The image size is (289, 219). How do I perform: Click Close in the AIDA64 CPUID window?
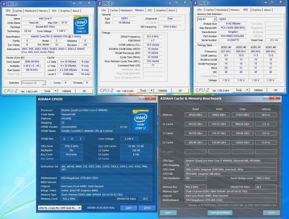[147, 207]
